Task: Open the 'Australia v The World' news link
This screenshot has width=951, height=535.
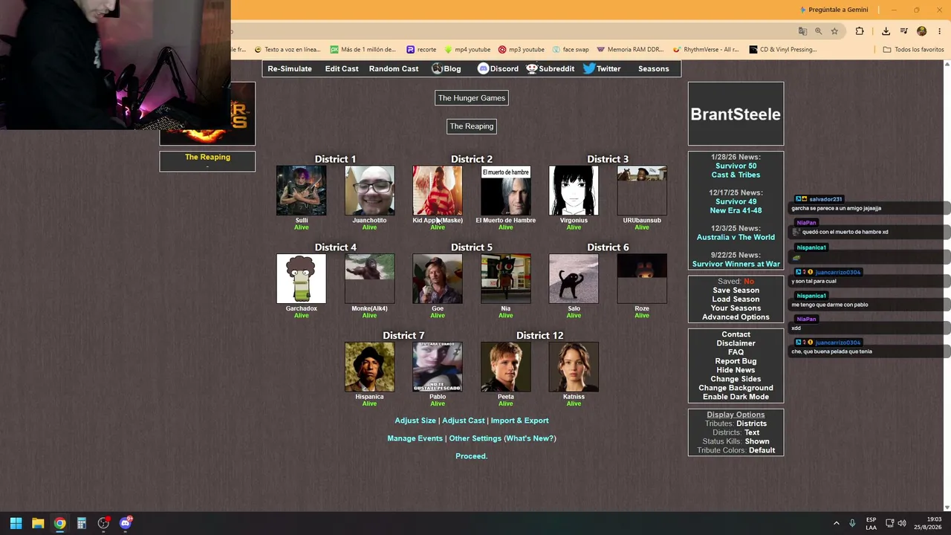Action: (736, 237)
